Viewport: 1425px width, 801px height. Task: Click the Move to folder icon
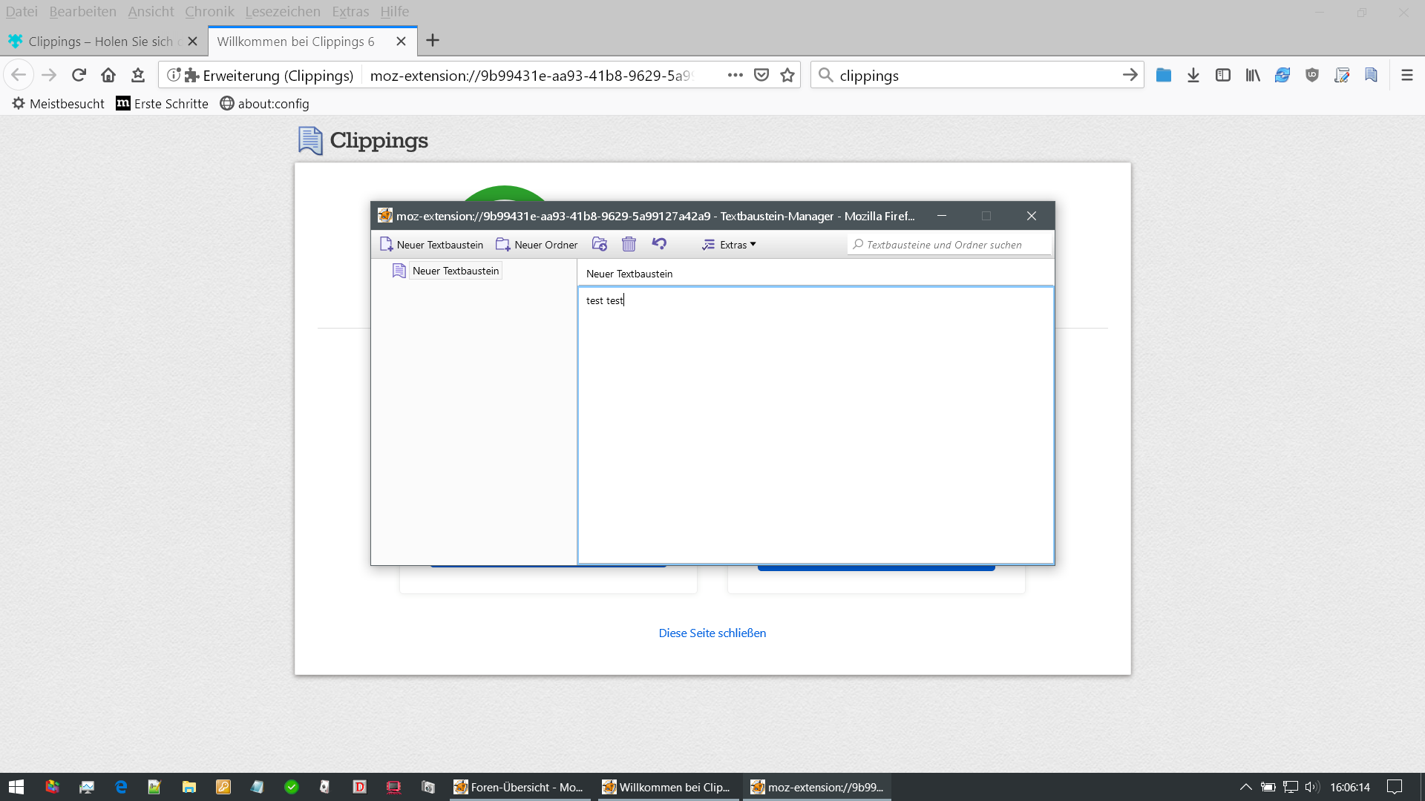[600, 244]
